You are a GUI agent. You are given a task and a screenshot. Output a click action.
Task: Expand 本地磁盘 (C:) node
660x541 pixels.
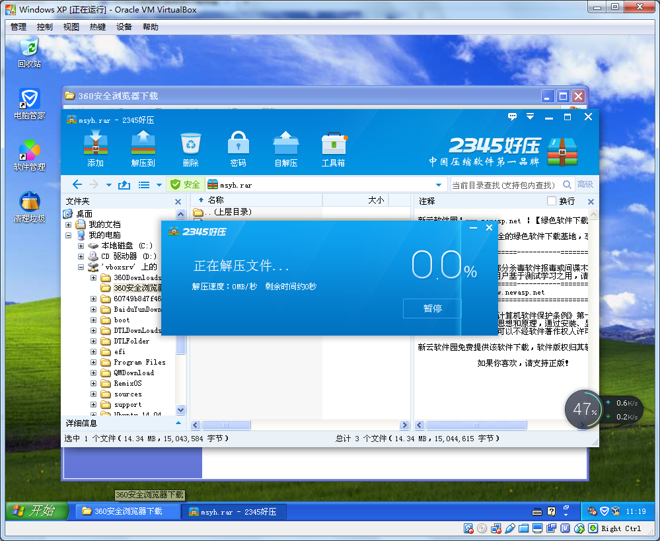(x=81, y=246)
